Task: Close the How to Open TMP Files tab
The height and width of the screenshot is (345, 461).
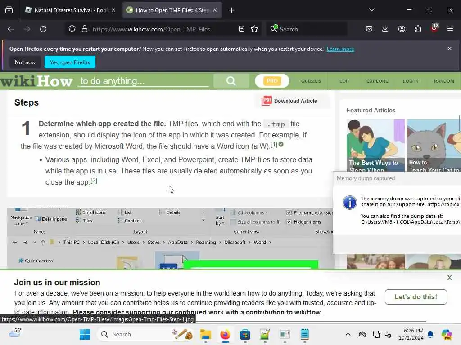Action: tap(215, 10)
